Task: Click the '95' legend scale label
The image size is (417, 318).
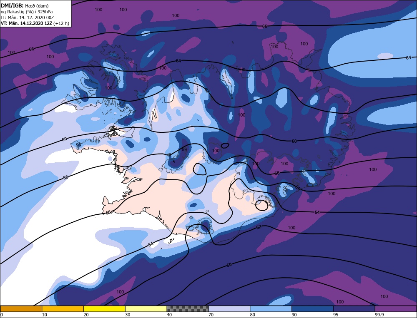Action: pos(336,315)
